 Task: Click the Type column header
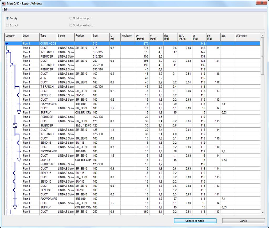coord(48,37)
